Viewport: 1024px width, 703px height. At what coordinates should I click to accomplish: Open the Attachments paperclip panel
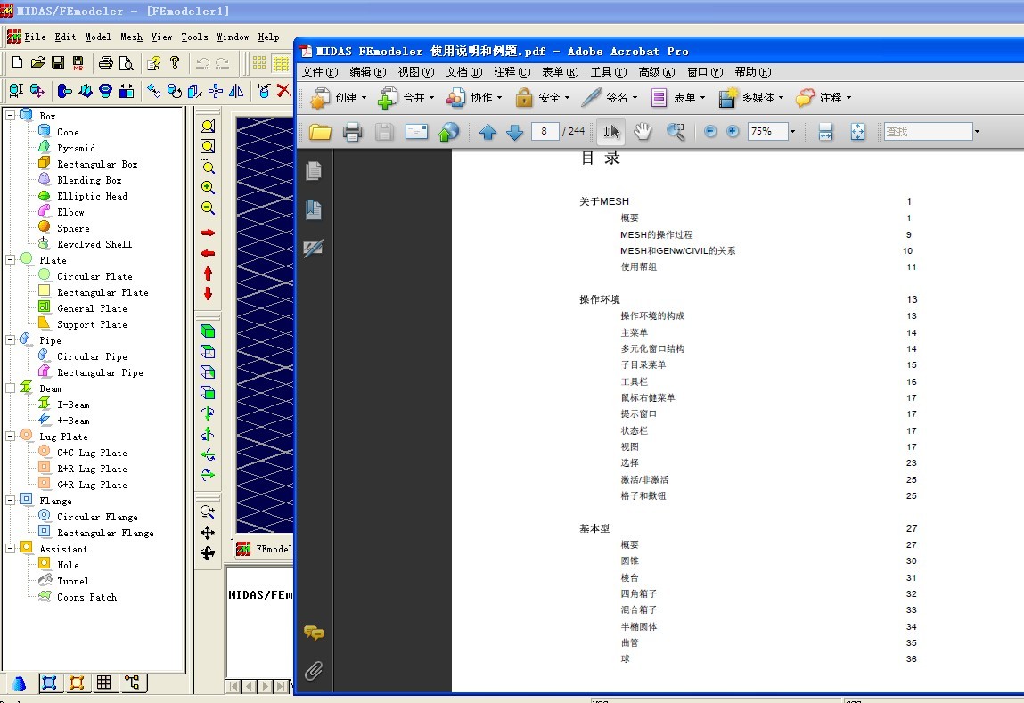coord(314,671)
